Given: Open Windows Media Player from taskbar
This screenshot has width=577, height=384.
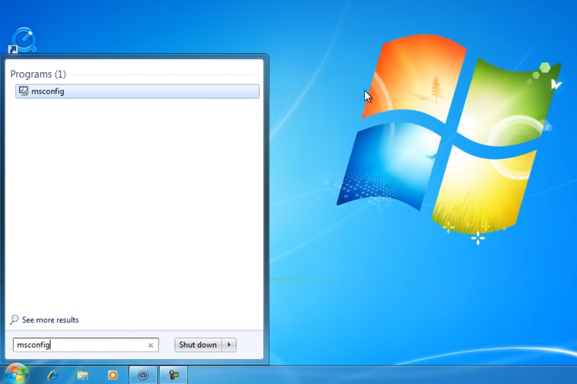Looking at the screenshot, I should 112,375.
